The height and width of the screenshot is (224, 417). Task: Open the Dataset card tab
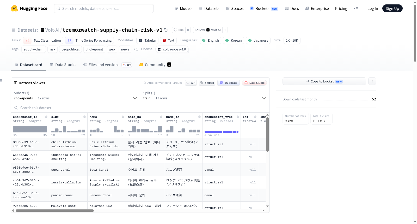(28, 65)
